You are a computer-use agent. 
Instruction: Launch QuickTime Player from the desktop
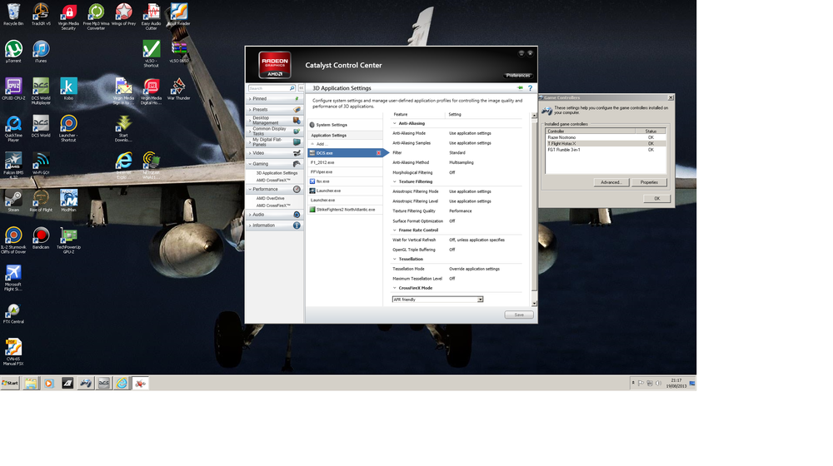click(x=13, y=128)
